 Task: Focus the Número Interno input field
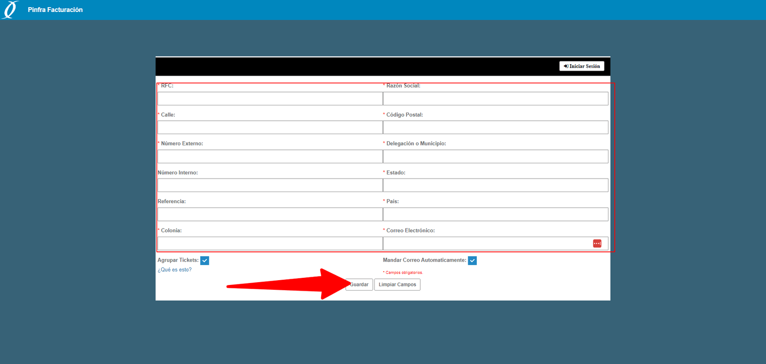tap(270, 185)
